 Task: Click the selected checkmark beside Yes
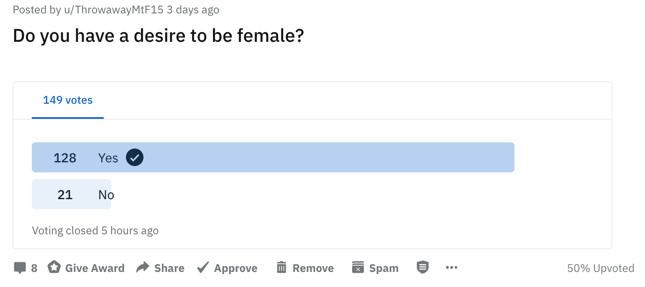click(135, 158)
